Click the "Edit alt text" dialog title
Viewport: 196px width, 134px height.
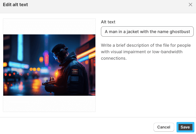15,5
